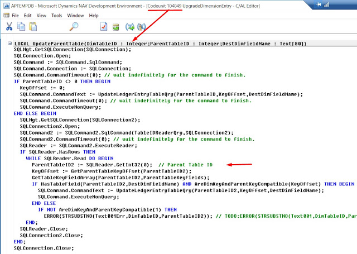
Task: Click the Paste clipboard toolbar icon
Action: point(33,26)
